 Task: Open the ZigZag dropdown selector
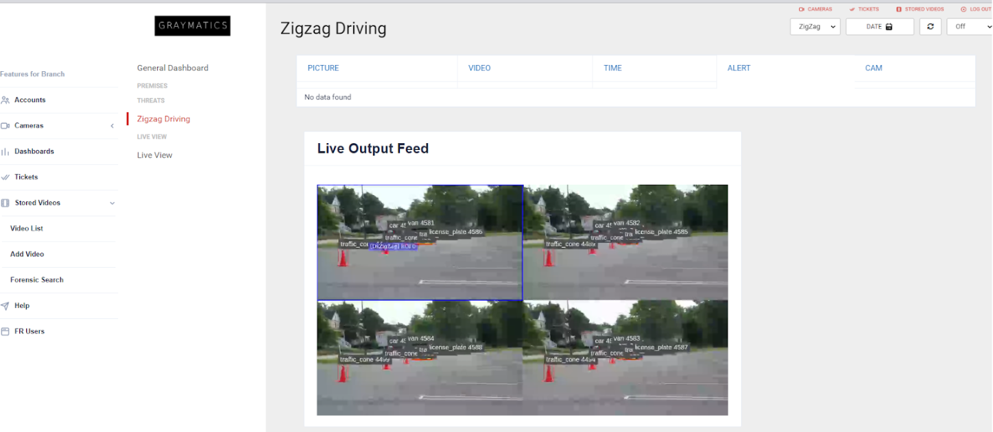pyautogui.click(x=815, y=27)
